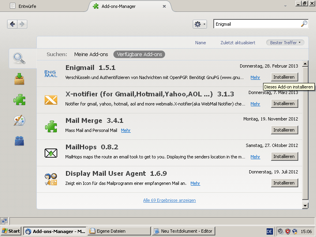Select the Meine Add-ons search filter

click(91, 54)
